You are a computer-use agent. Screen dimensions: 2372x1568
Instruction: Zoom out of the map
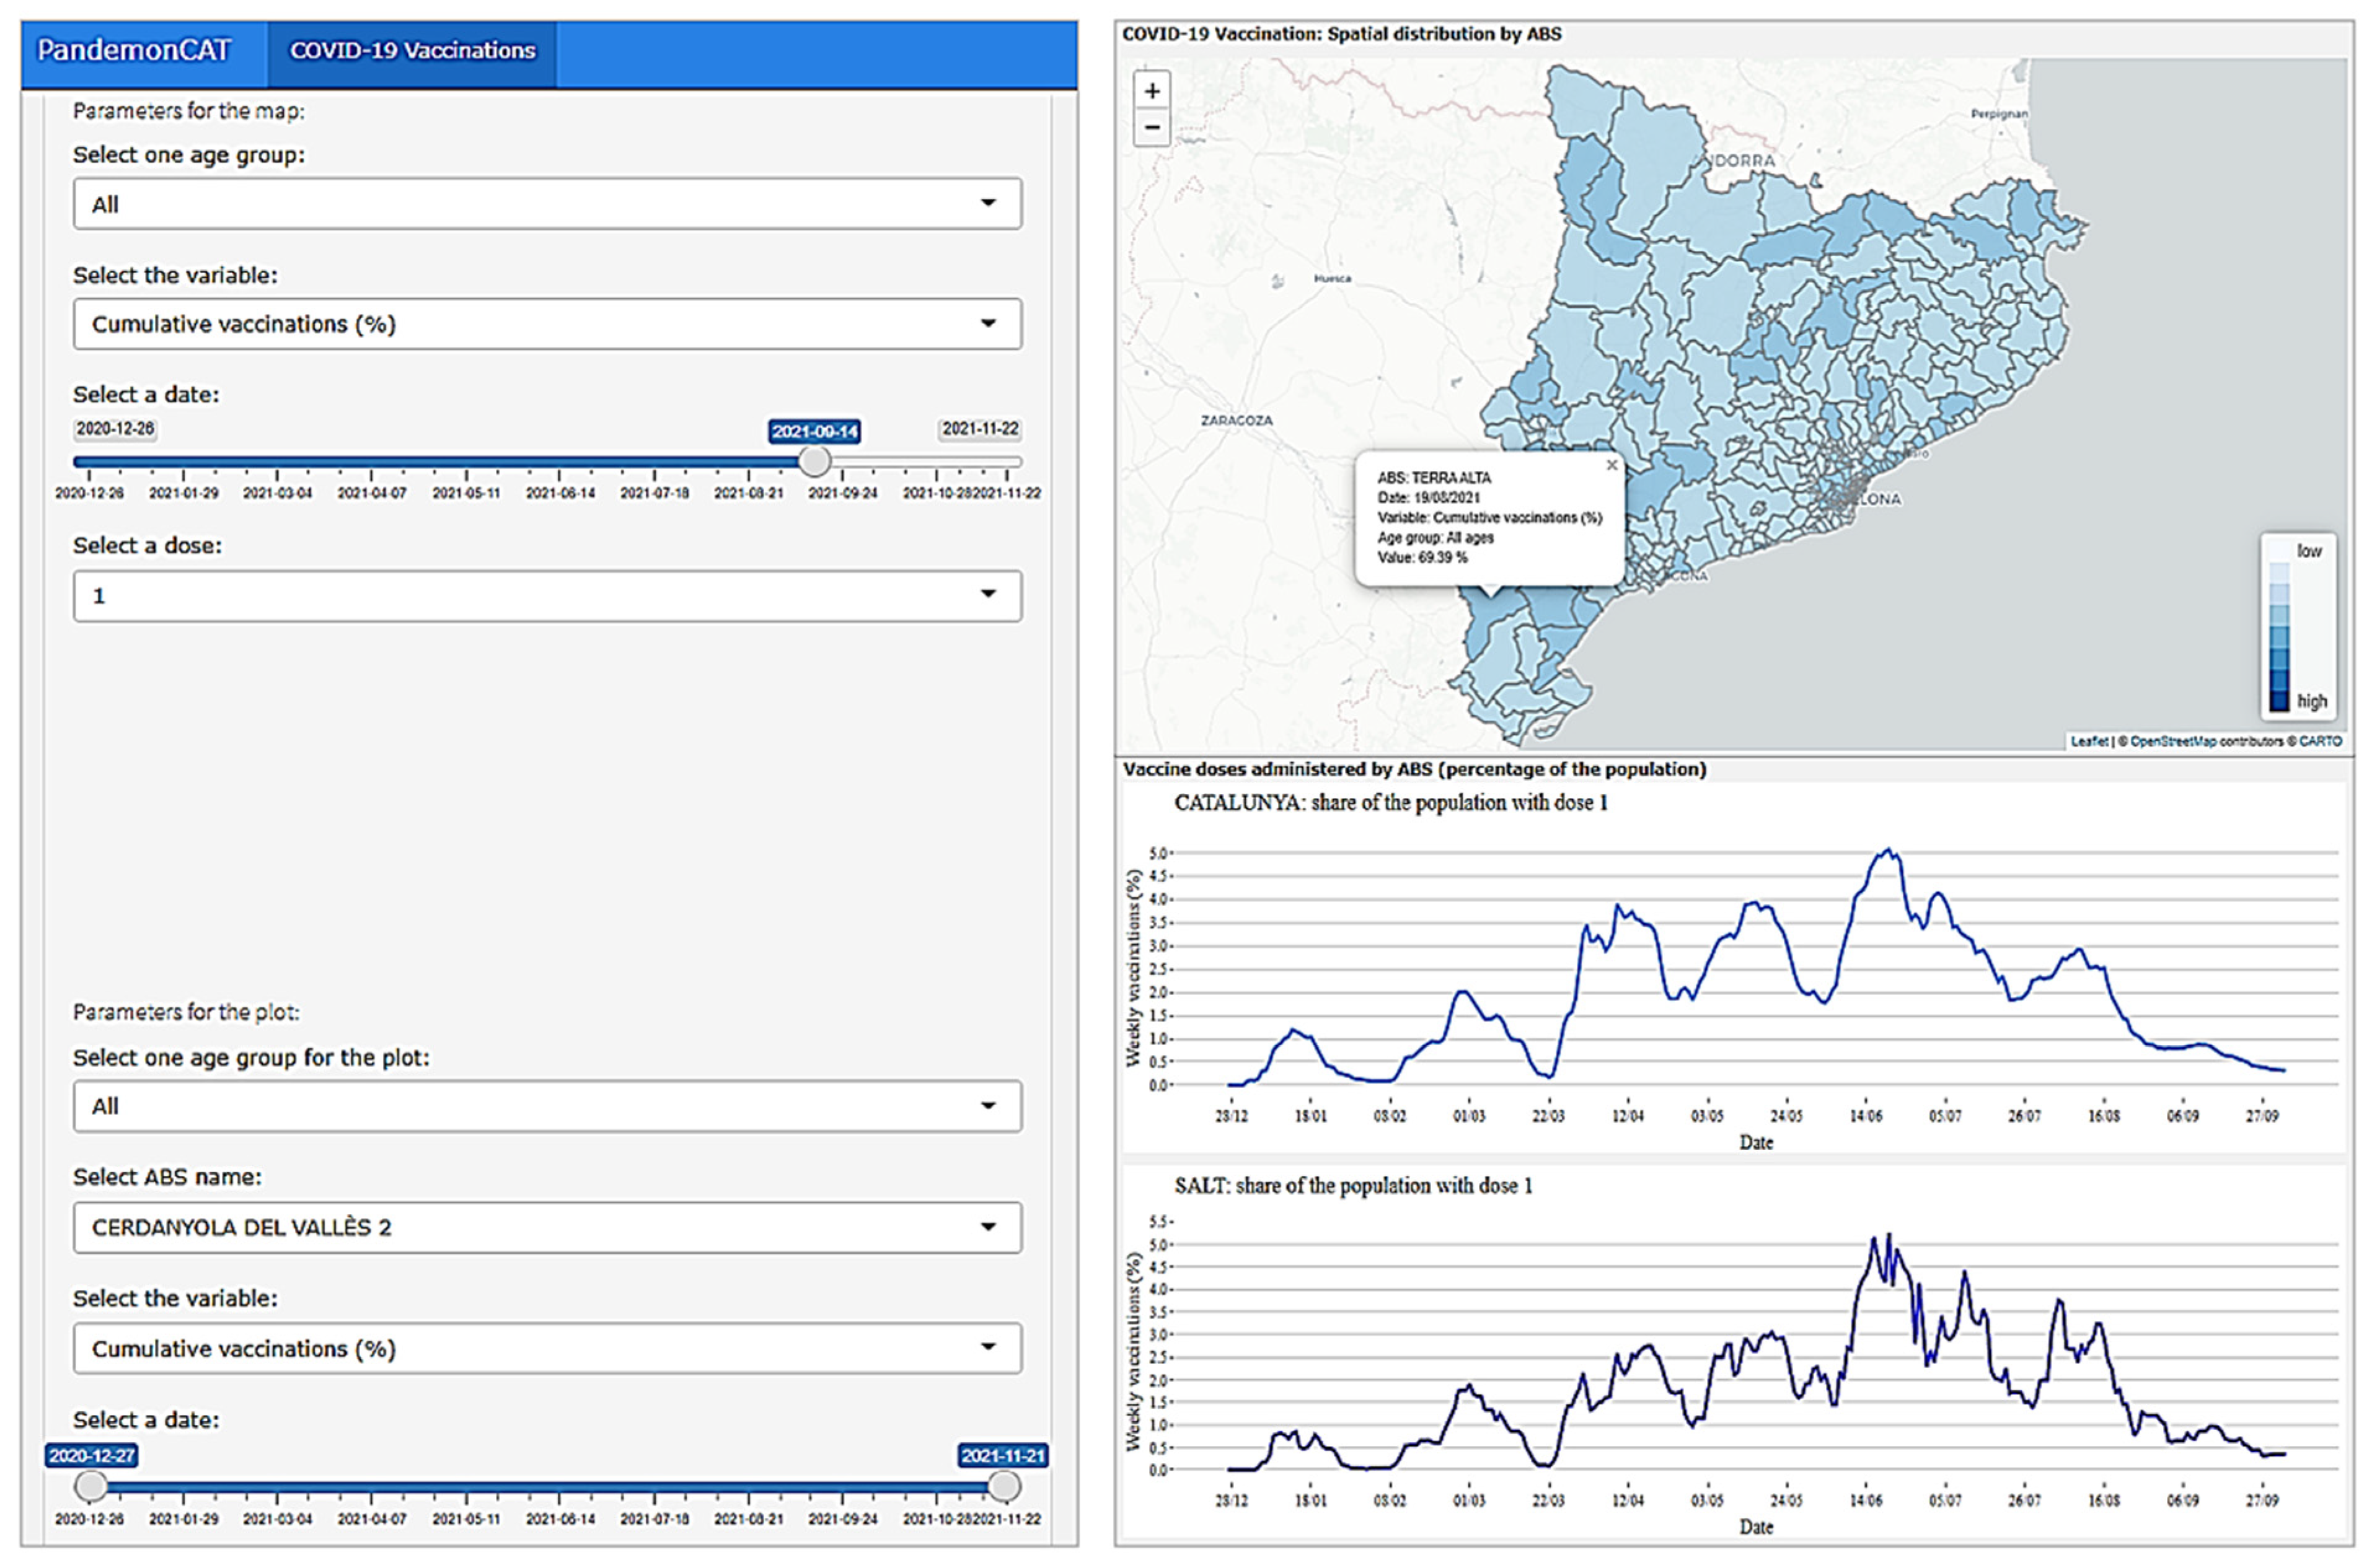coord(1152,128)
